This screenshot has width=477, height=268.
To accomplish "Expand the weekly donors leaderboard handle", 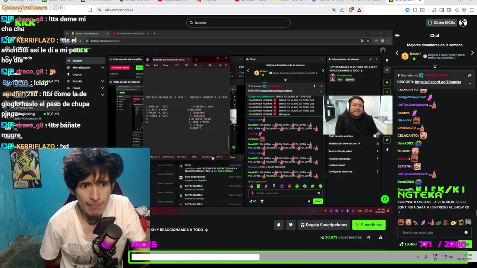I will (x=435, y=66).
